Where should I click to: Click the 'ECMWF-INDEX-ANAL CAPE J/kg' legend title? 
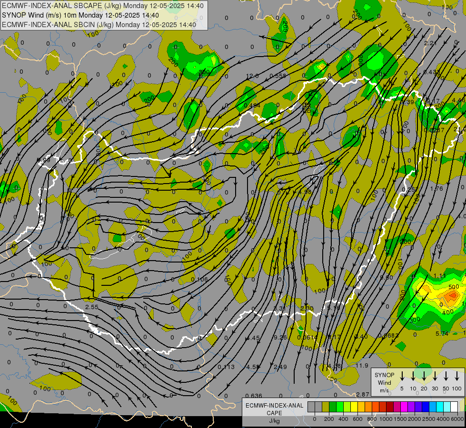[x=274, y=413]
